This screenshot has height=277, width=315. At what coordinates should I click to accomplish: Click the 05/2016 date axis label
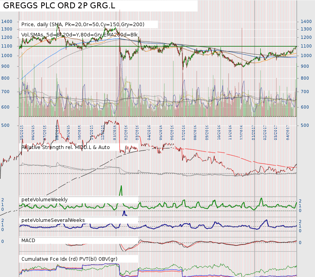click(161, 132)
